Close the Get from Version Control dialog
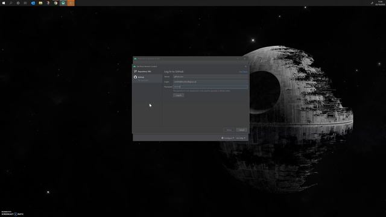 tap(245, 66)
